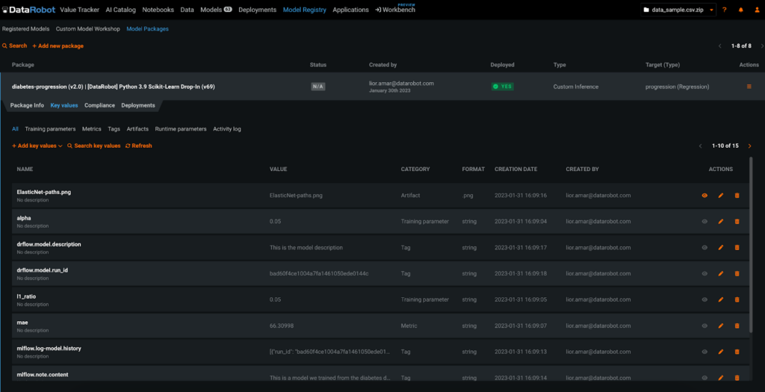Sort by CREATION DATE column header
Viewport: 765px width, 392px height.
point(515,169)
